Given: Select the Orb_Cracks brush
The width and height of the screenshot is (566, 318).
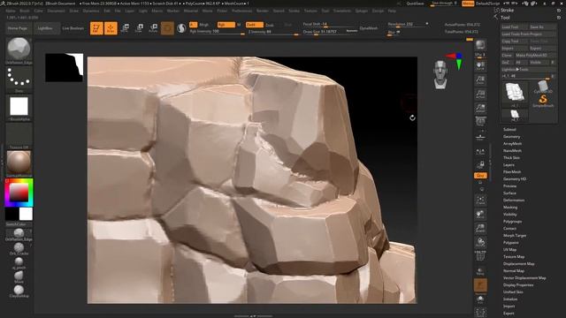Looking at the screenshot, I should click(19, 248).
